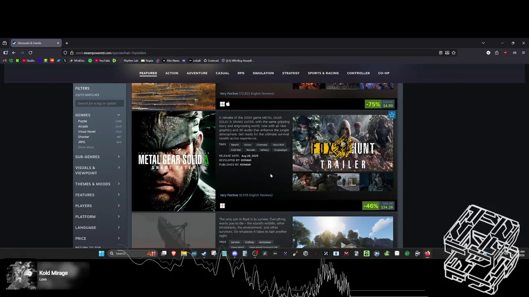
Task: Switch to the RPG tab
Action: point(241,73)
